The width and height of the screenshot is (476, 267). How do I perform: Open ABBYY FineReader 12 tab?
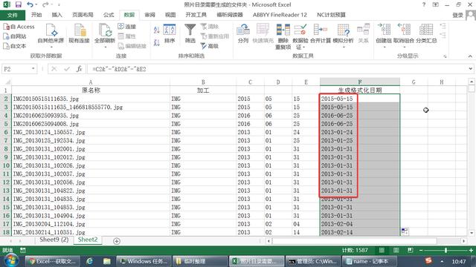(x=280, y=15)
